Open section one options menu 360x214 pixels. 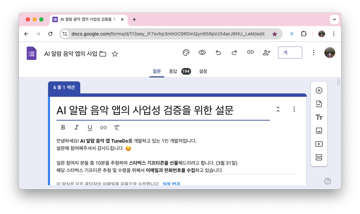[x=294, y=109]
